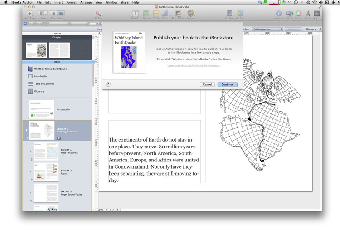The image size is (340, 230).
Task: Open the iBooks Author menu
Action: pyautogui.click(x=22, y=2)
